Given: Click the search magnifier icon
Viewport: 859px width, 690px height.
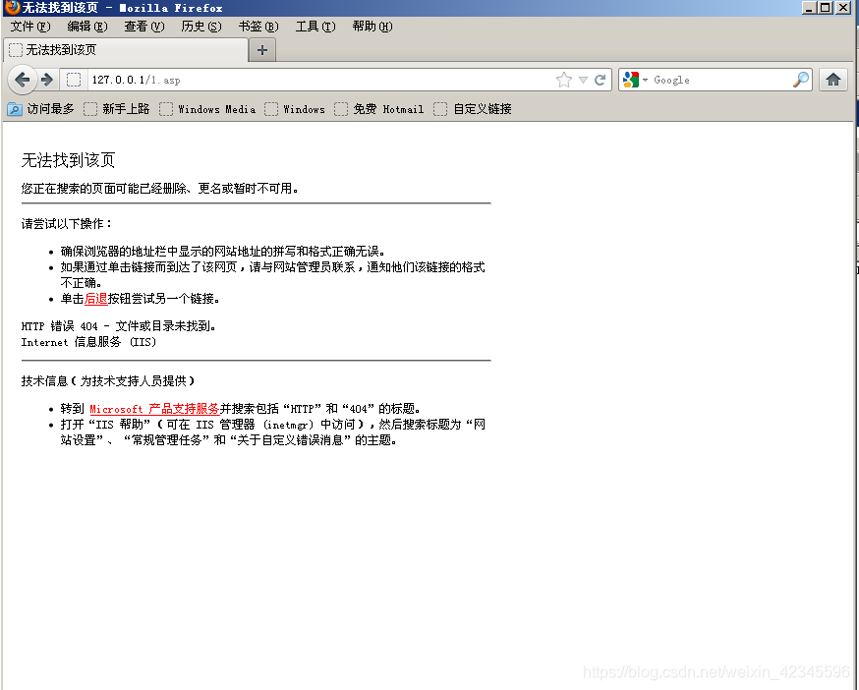Looking at the screenshot, I should click(800, 80).
